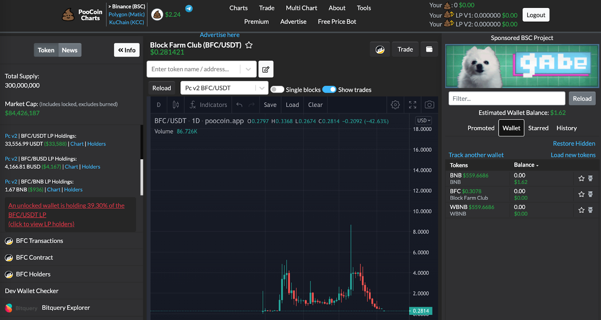Star the BNB token row

[x=581, y=178]
